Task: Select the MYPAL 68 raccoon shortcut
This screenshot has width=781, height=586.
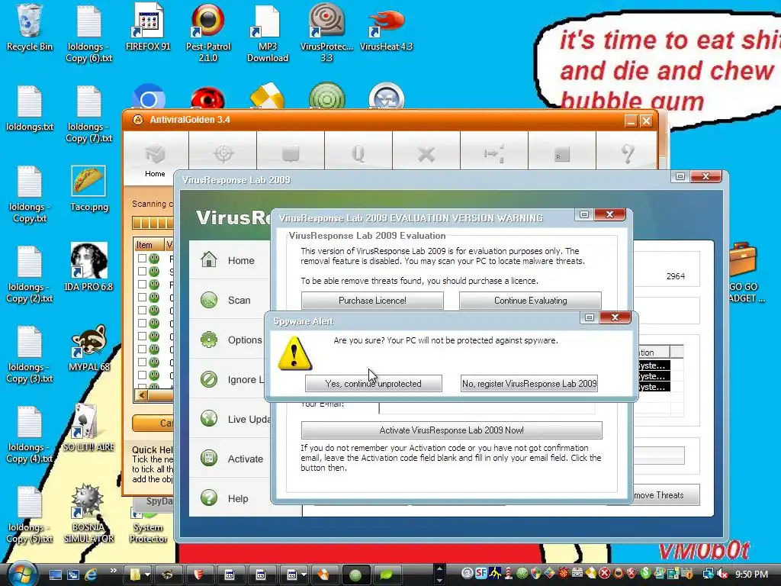Action: (88, 348)
